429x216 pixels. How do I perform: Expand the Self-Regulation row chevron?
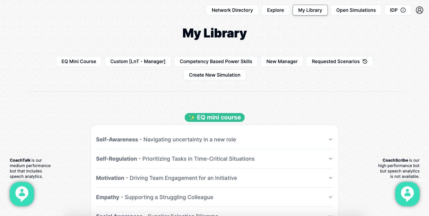(x=331, y=159)
